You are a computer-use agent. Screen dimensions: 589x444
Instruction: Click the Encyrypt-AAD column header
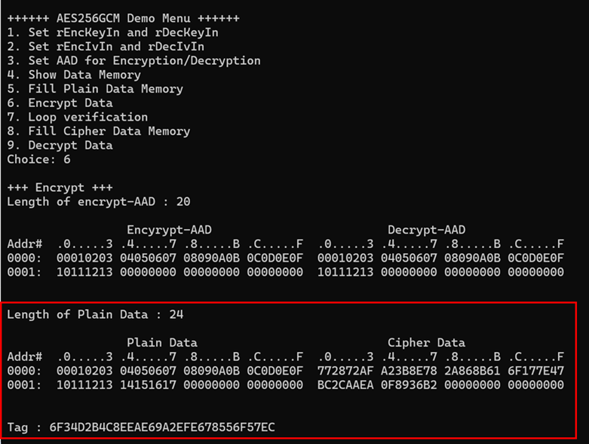173,230
